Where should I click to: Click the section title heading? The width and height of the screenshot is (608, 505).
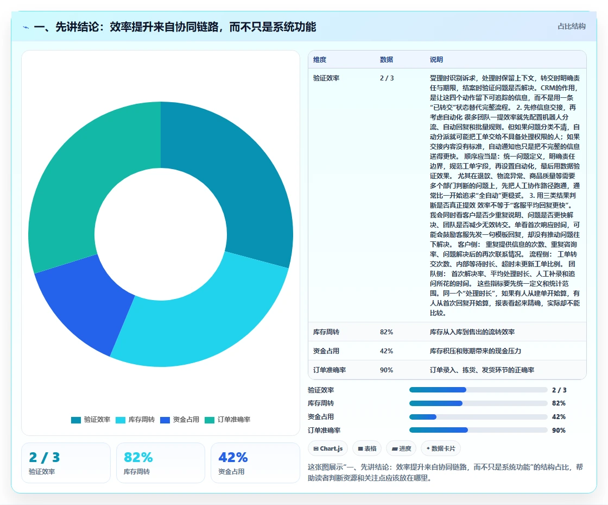coord(175,27)
